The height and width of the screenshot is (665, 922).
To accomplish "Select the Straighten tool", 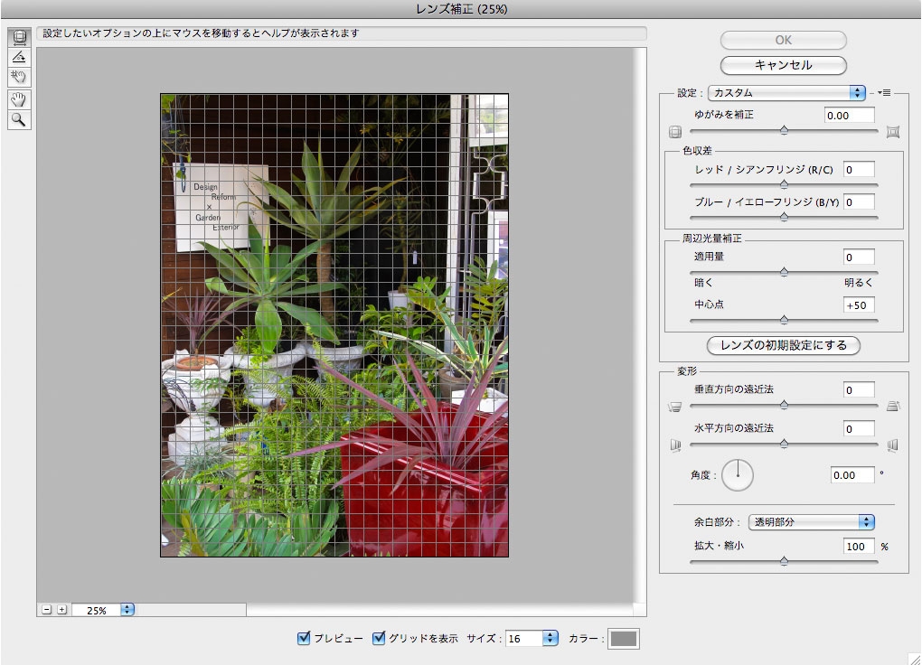I will click(19, 57).
